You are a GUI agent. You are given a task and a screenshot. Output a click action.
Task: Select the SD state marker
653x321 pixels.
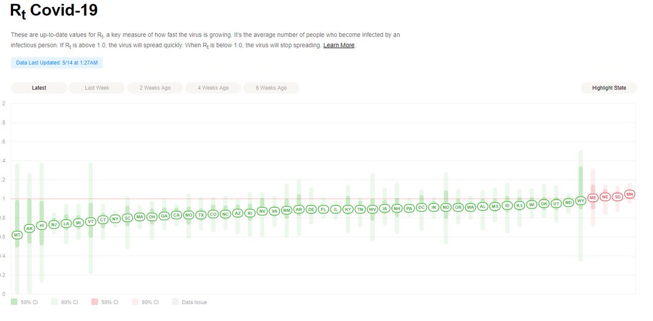[x=617, y=197]
